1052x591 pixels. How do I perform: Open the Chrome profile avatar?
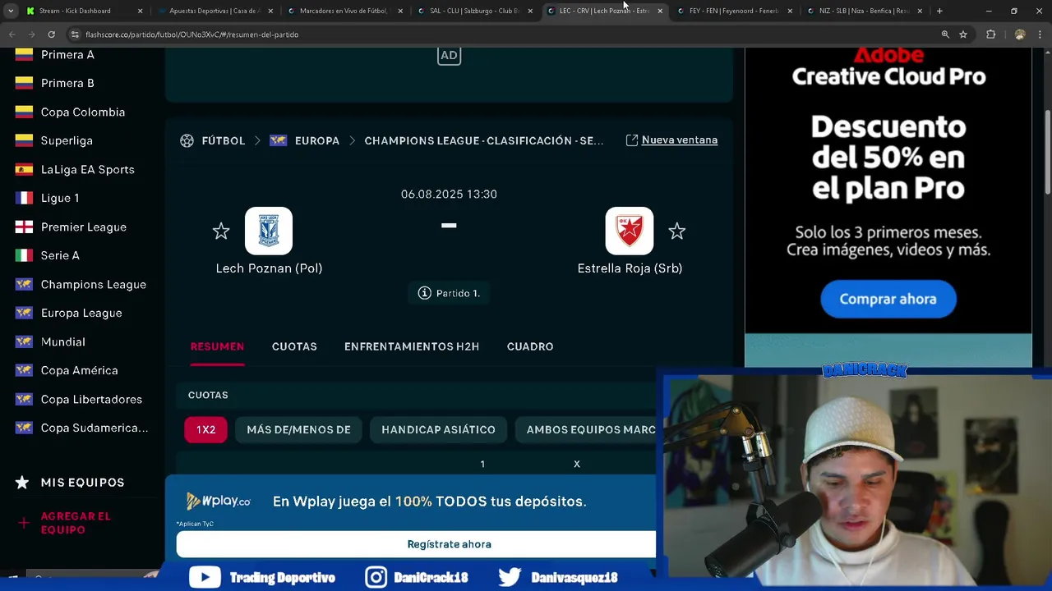[1020, 34]
